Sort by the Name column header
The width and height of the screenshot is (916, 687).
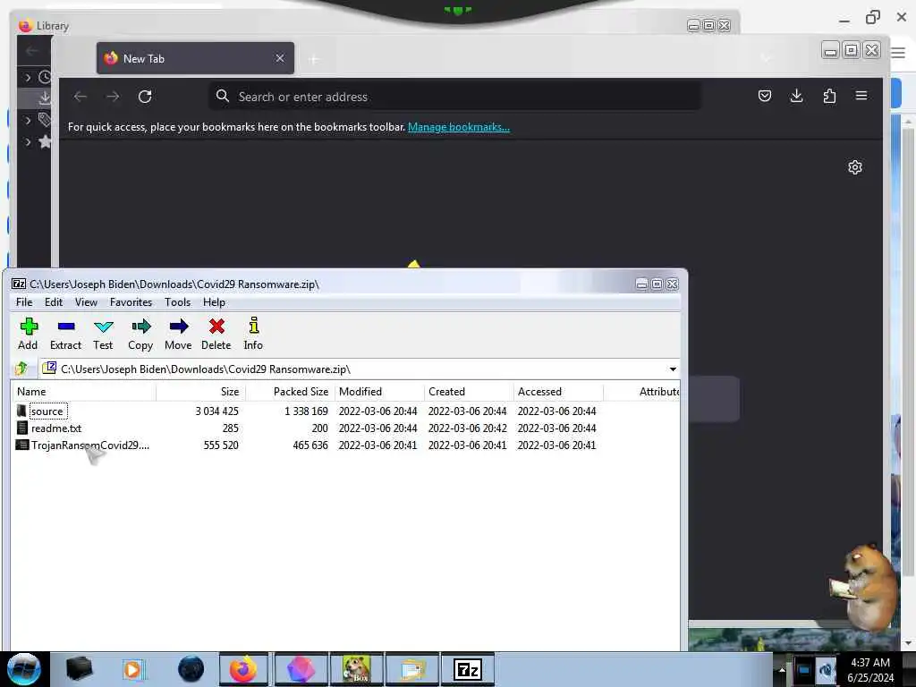pyautogui.click(x=83, y=392)
